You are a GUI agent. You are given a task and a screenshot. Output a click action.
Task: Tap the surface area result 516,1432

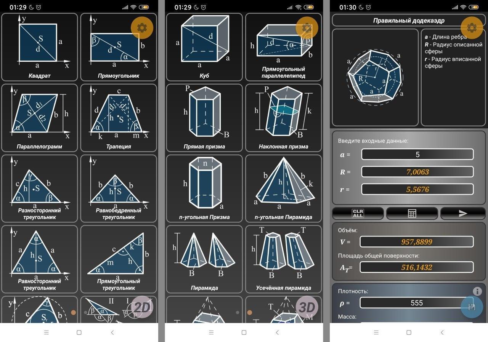pos(417,267)
